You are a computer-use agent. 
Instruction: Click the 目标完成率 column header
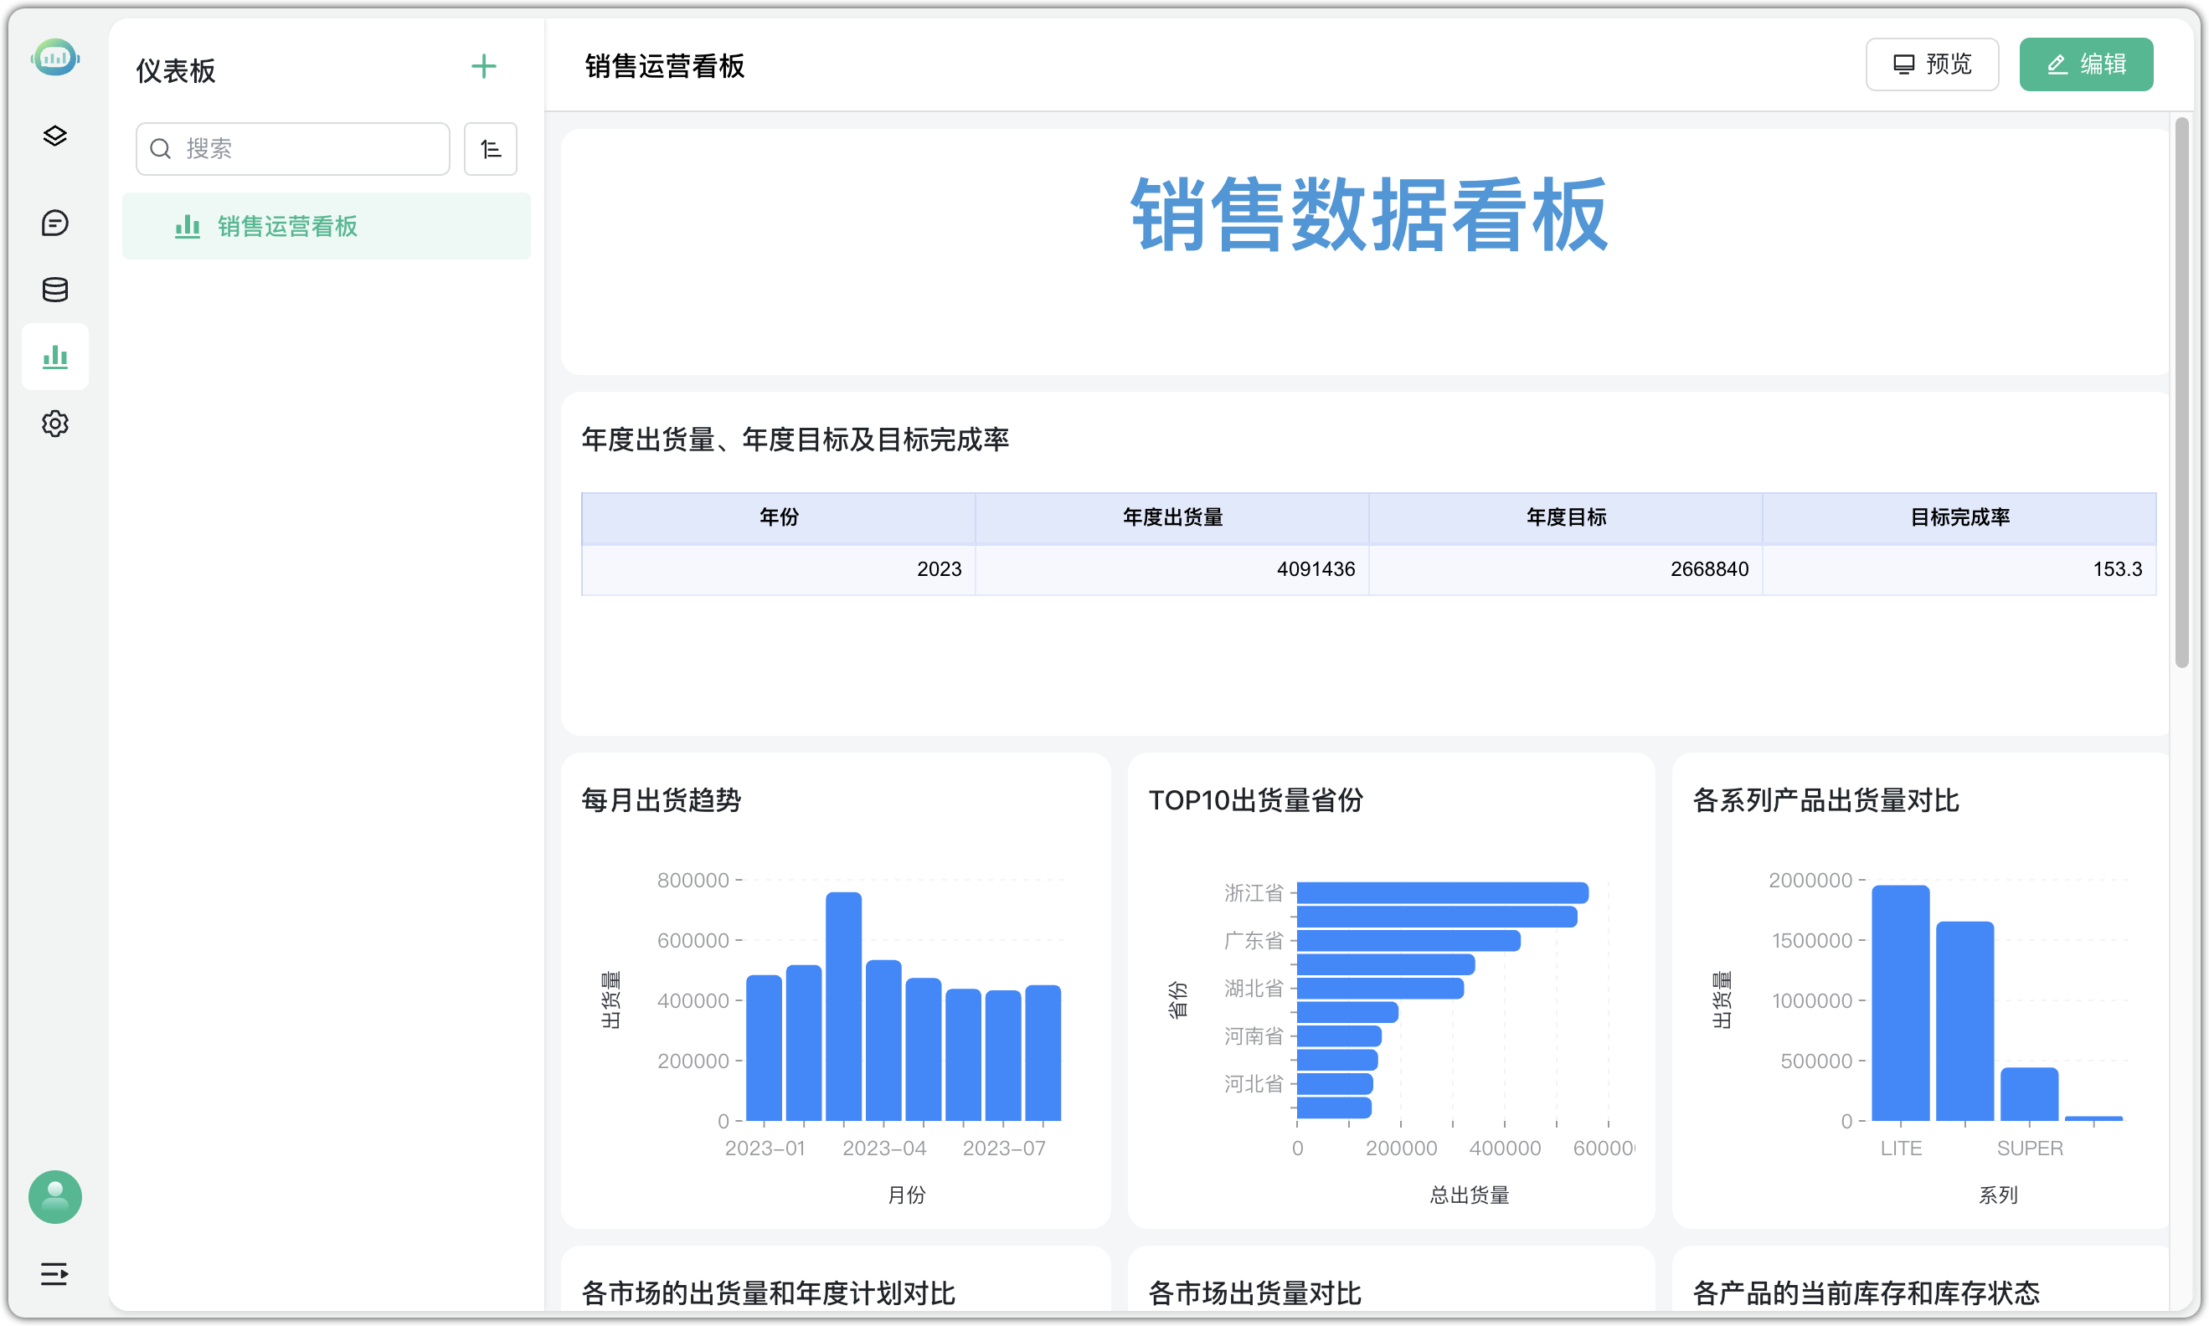click(x=1959, y=517)
